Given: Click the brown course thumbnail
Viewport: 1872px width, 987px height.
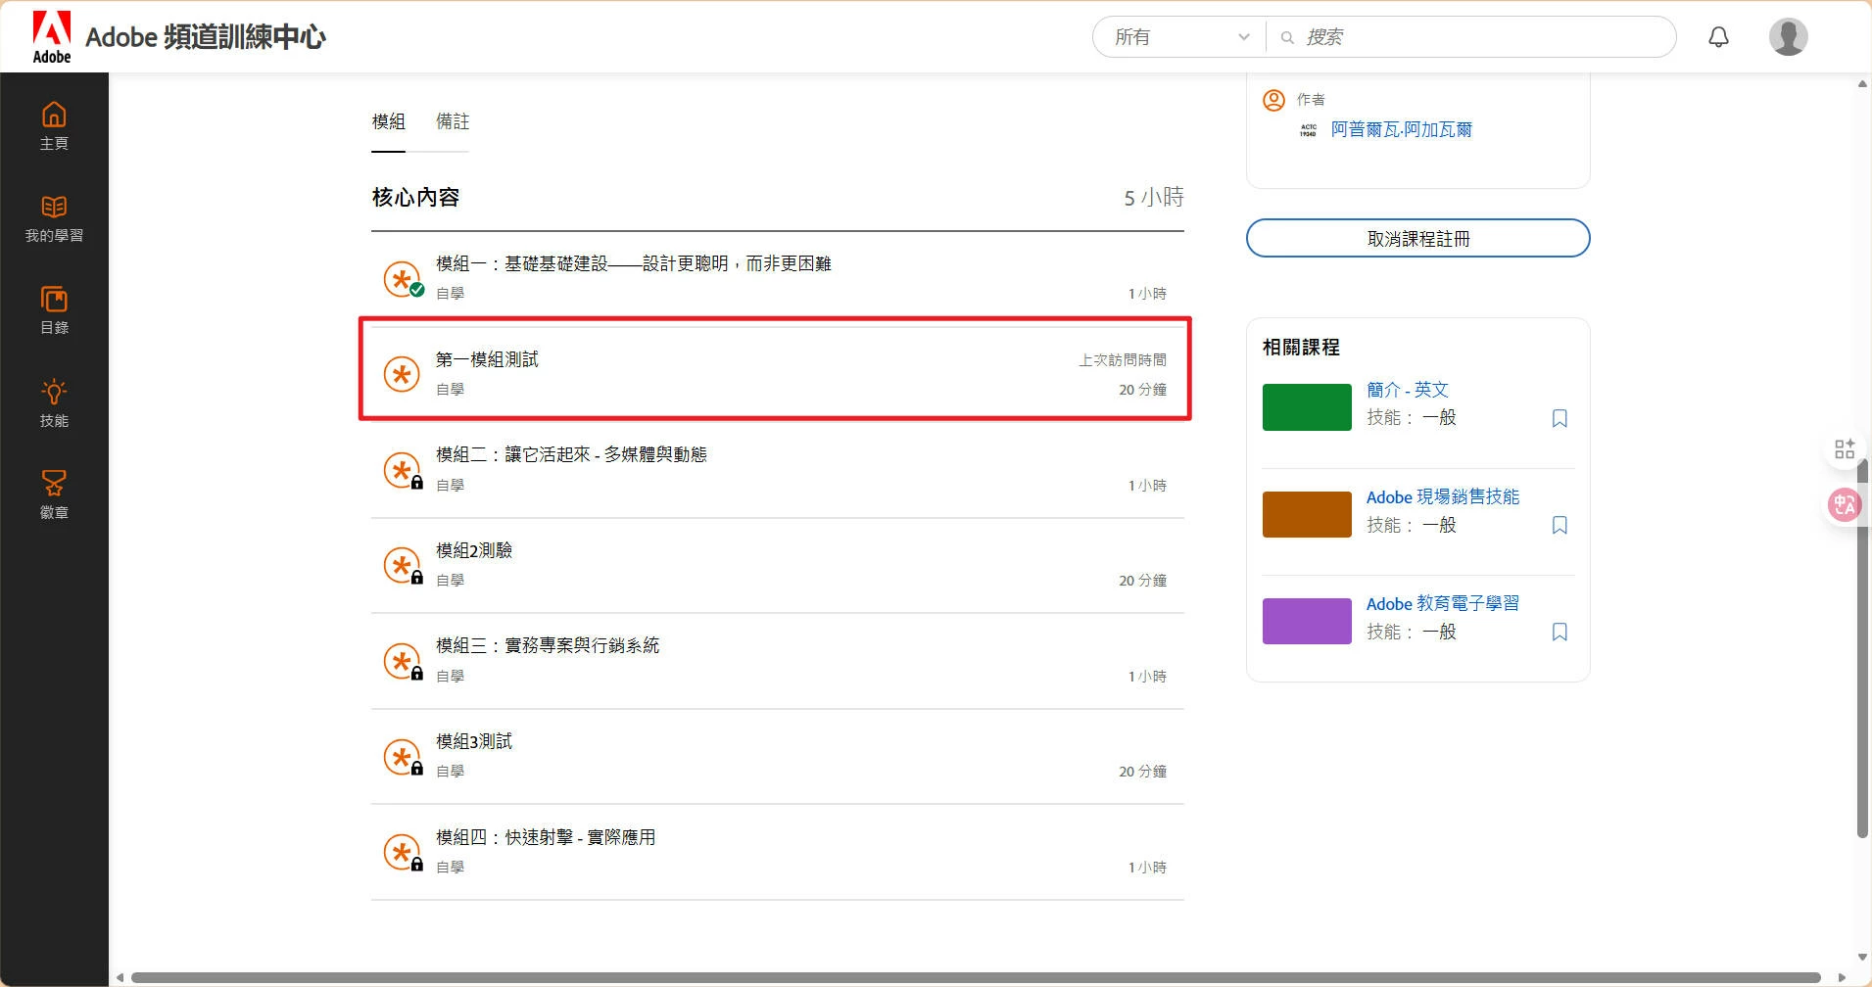Looking at the screenshot, I should pos(1307,514).
